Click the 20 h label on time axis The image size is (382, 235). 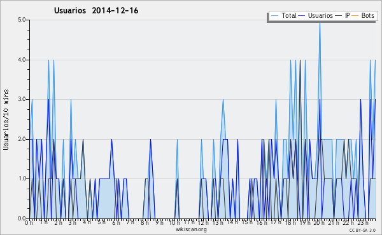click(318, 222)
